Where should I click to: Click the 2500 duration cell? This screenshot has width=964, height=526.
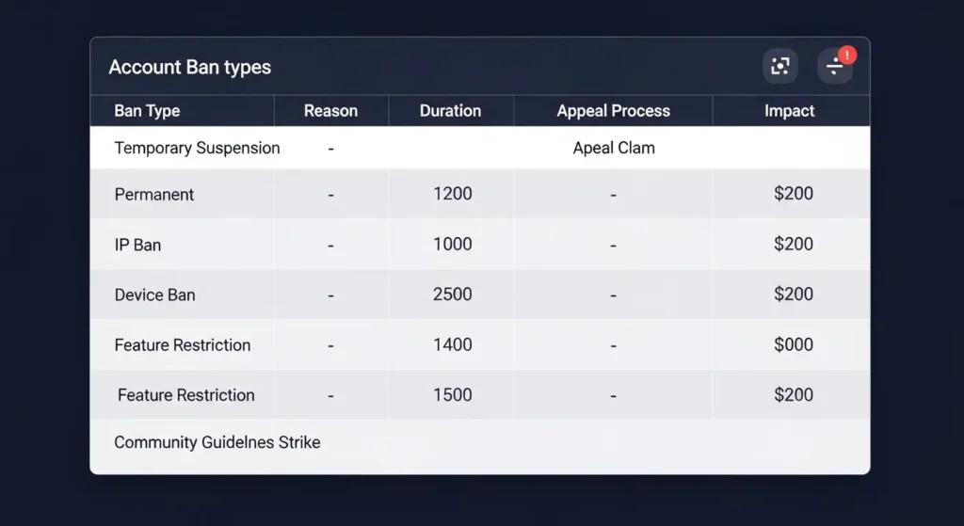pos(452,295)
